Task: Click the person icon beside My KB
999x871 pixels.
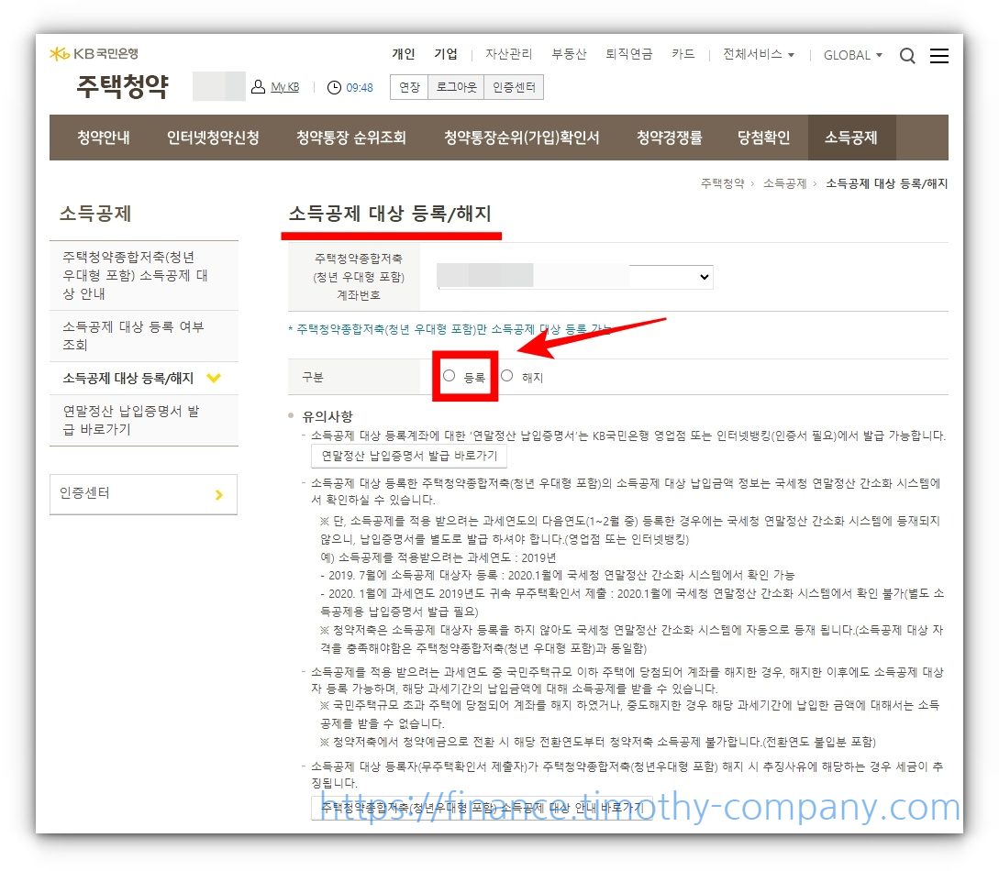Action: [x=258, y=86]
